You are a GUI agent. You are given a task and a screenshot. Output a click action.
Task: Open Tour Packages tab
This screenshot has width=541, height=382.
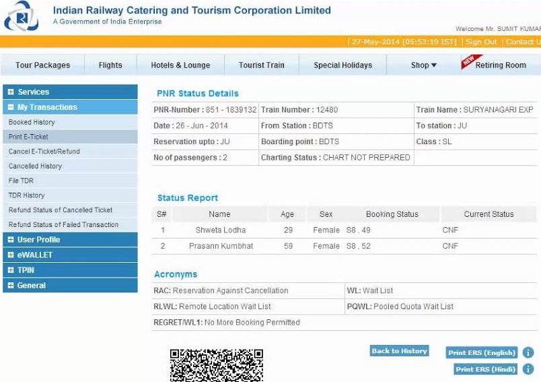point(43,65)
